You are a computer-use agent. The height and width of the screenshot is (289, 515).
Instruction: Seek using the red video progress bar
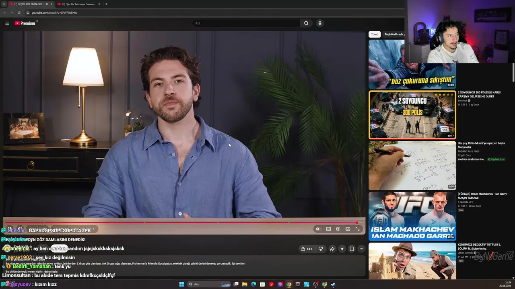tap(184, 222)
